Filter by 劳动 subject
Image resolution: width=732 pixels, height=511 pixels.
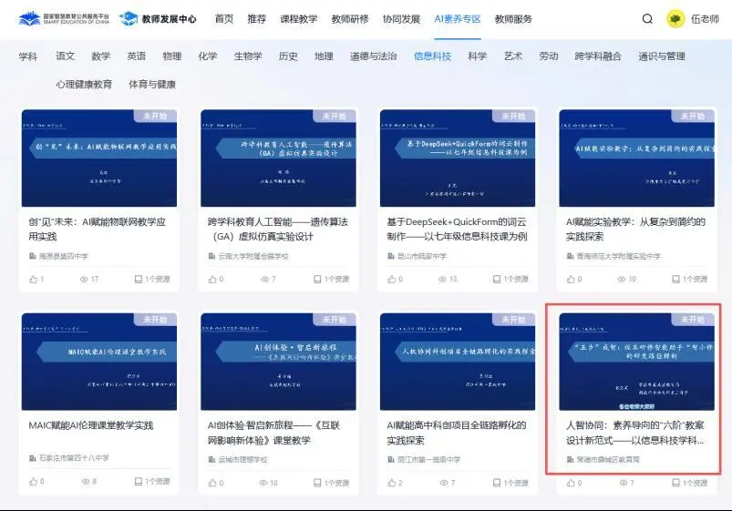coord(549,56)
